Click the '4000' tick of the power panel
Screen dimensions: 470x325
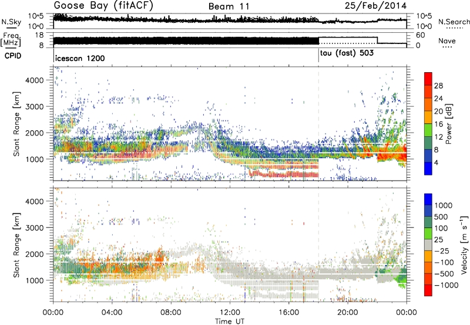pyautogui.click(x=34, y=80)
